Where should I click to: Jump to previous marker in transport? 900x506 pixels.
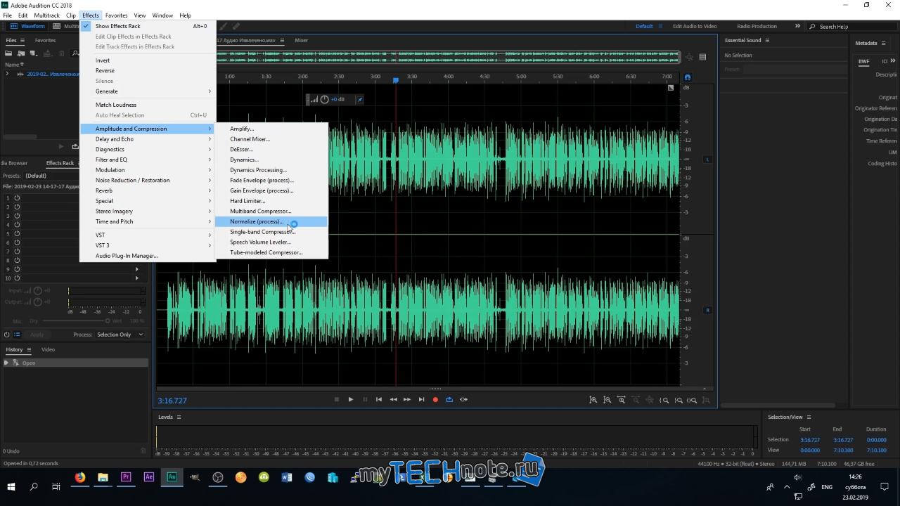pyautogui.click(x=379, y=399)
